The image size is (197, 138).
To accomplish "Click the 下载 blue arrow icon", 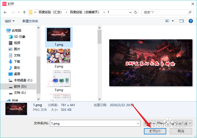I will pos(11,62).
